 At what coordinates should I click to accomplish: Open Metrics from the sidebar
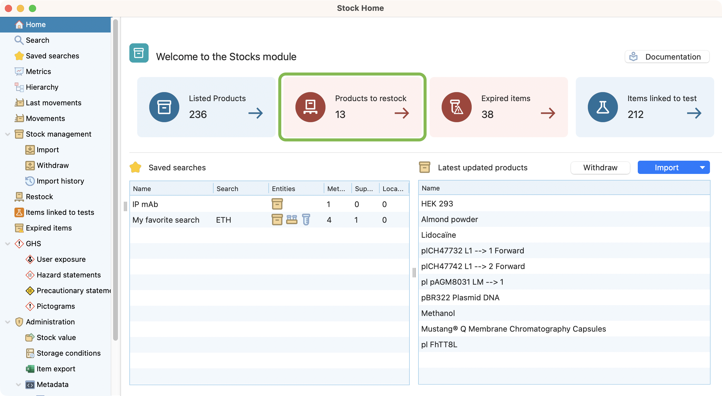coord(38,72)
